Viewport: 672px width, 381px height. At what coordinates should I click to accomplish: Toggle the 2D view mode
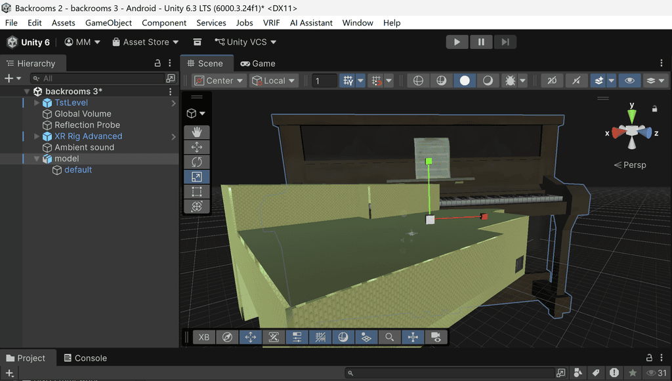pyautogui.click(x=551, y=81)
